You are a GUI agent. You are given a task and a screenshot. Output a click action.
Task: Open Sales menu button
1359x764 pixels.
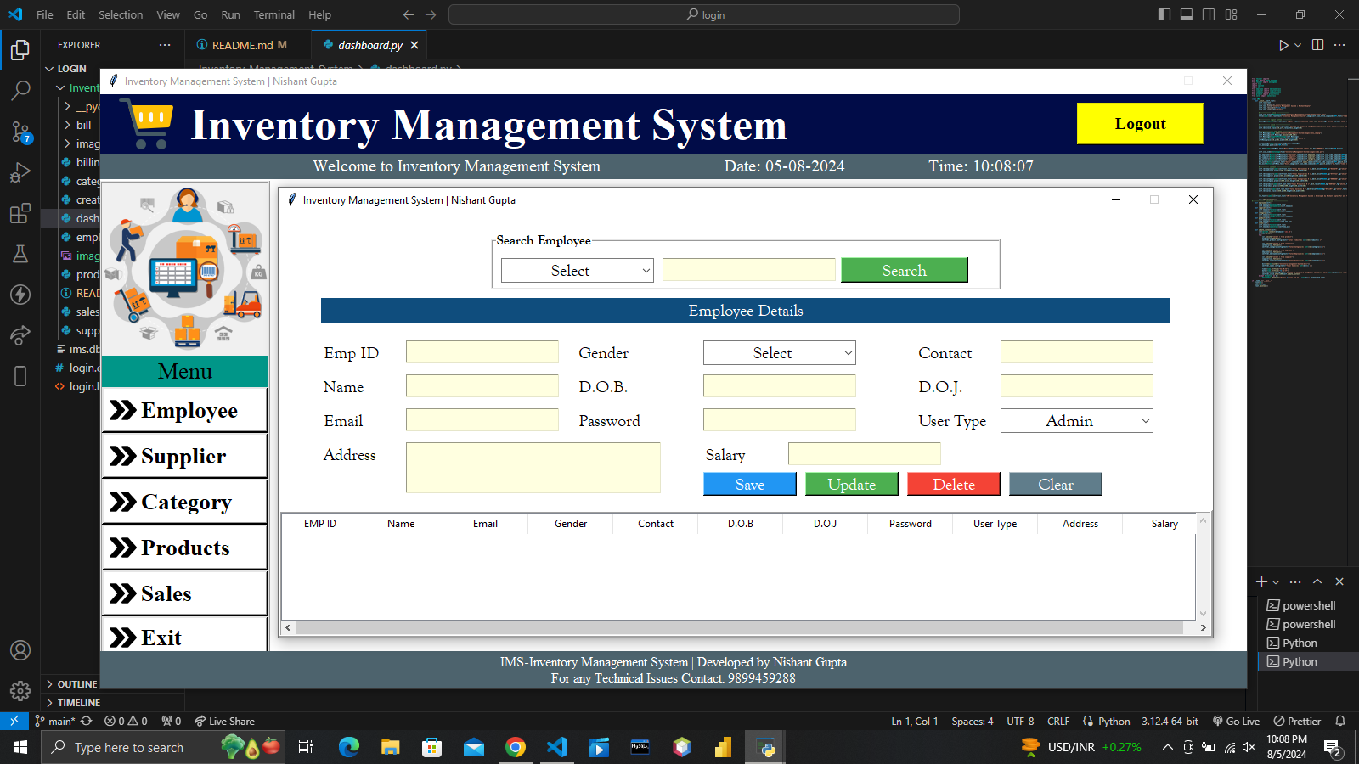pyautogui.click(x=185, y=594)
